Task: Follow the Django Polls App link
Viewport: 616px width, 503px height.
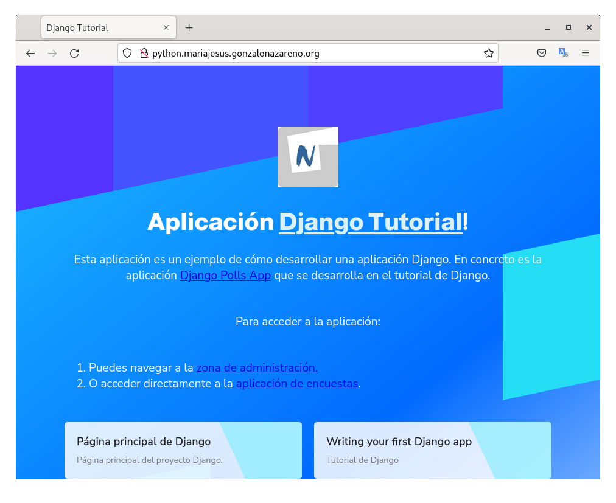Action: 225,276
